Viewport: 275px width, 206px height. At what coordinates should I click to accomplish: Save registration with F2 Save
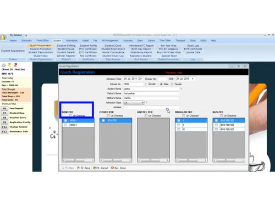[x=84, y=168]
